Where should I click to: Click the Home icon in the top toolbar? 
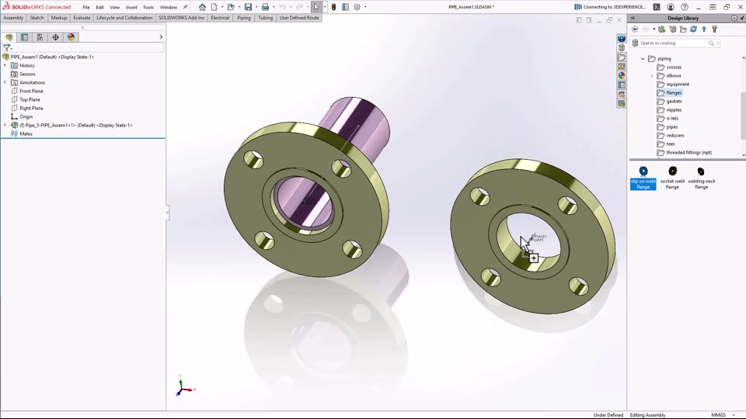pos(202,7)
